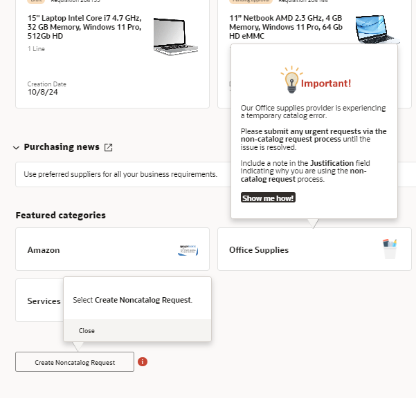Open the Amazon featured category
416x398 pixels.
point(44,250)
